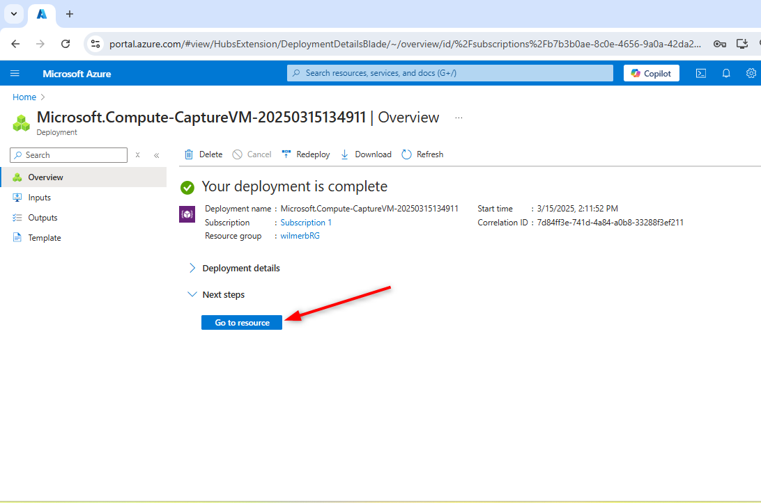Open the Azure portal hamburger menu
The width and height of the screenshot is (761, 503).
tap(15, 73)
